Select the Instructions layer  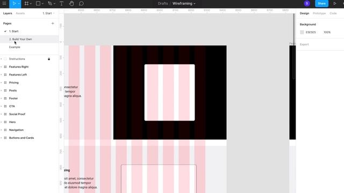click(x=17, y=59)
